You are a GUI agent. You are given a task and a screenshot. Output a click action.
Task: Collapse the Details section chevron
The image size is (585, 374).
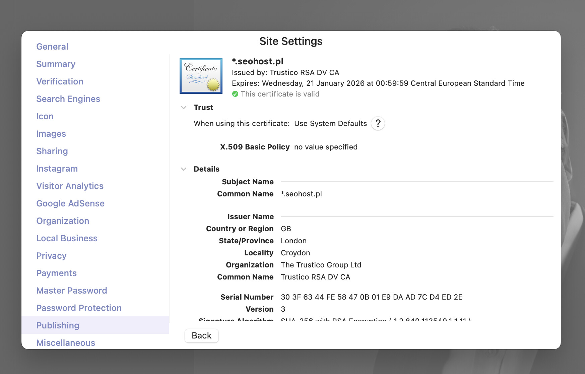click(184, 169)
